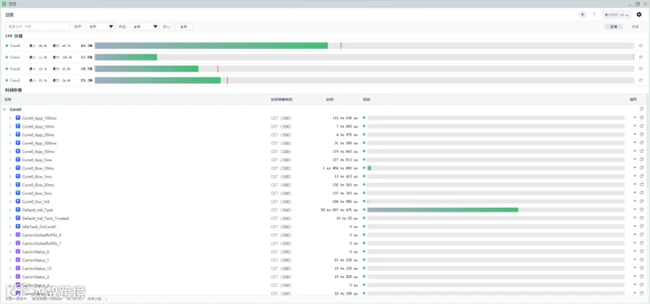Click the Core0 CPU load progress bar
The image size is (650, 304).
(x=365, y=45)
